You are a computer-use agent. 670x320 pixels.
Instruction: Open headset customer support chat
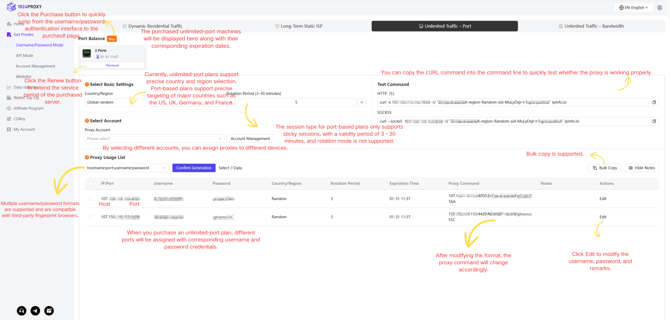click(x=22, y=311)
